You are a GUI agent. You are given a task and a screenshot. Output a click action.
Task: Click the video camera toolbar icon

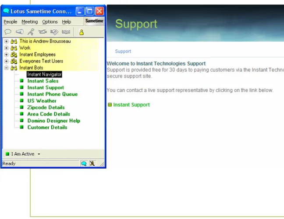(43, 32)
